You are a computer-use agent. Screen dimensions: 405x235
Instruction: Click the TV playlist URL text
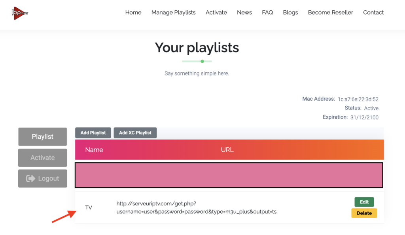196,208
